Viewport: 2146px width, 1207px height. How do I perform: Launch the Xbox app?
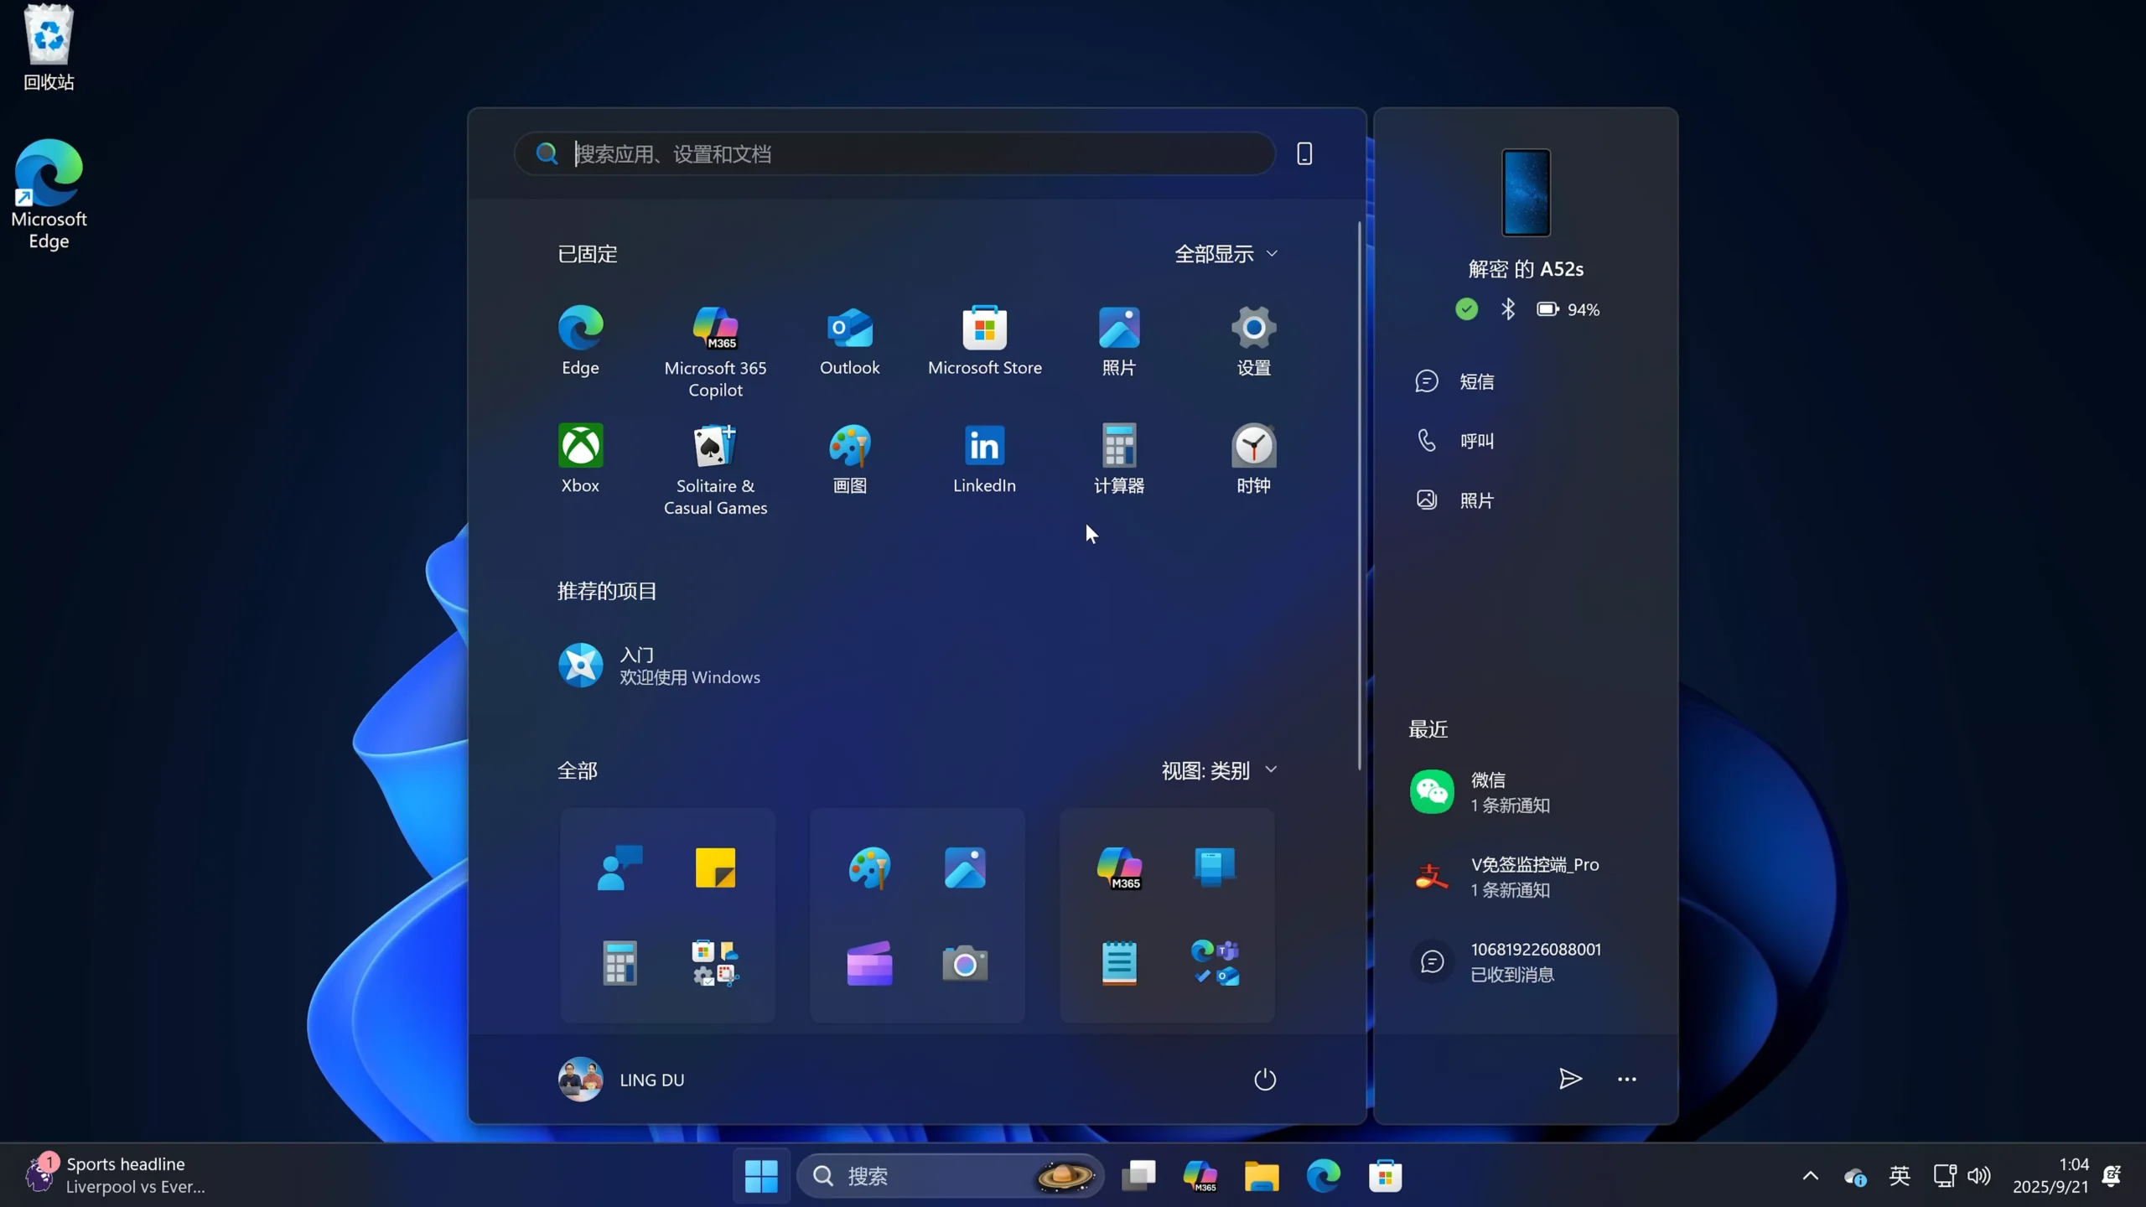pos(580,457)
